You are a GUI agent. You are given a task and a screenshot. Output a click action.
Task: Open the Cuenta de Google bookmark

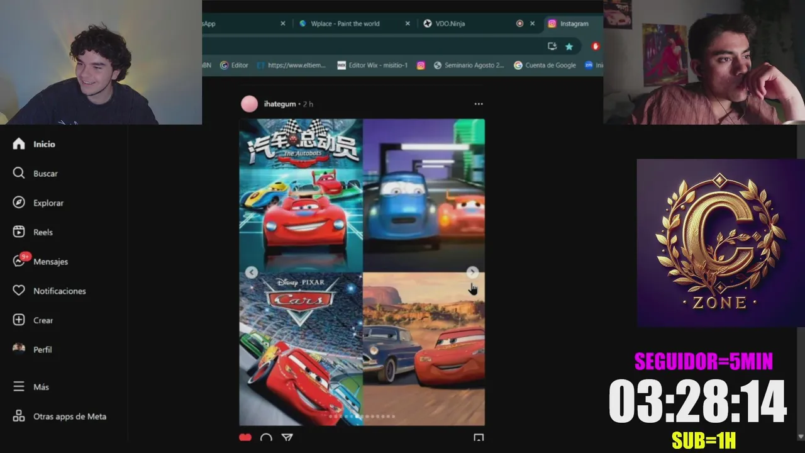tap(545, 65)
